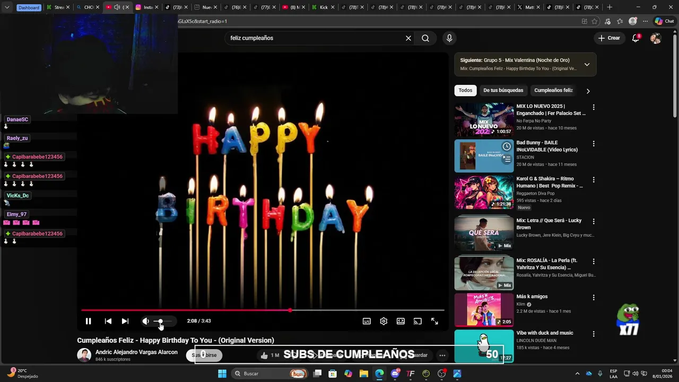This screenshot has width=679, height=382.
Task: Skip to the next video
Action: pyautogui.click(x=125, y=321)
